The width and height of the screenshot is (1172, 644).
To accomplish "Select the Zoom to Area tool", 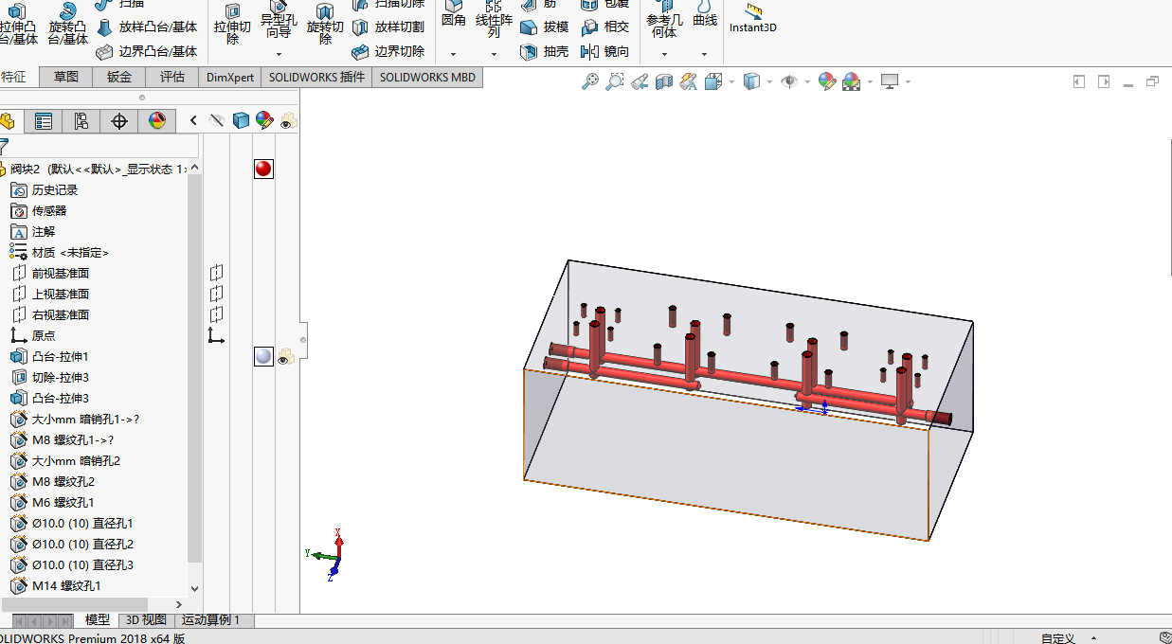I will click(x=615, y=82).
